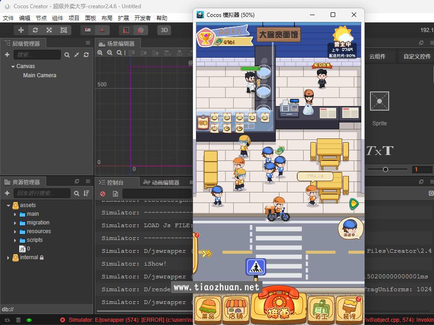Toggle local coordinate rotation mode

[126, 30]
